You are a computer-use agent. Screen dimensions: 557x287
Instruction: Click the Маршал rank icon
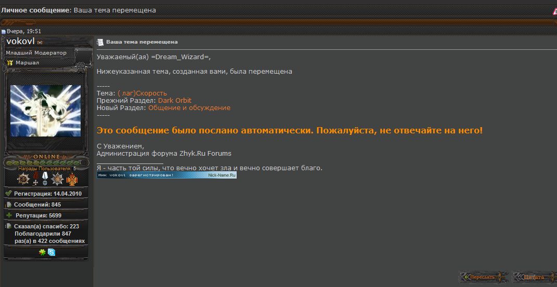(x=10, y=63)
